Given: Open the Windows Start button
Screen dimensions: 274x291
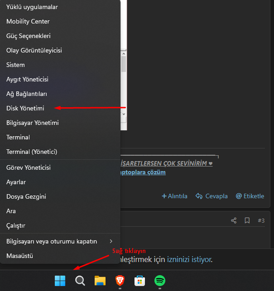Looking at the screenshot, I should pos(60,281).
